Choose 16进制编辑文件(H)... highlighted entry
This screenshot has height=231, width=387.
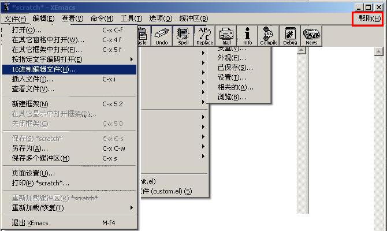[x=69, y=70]
